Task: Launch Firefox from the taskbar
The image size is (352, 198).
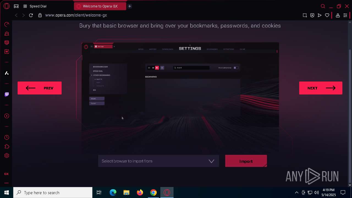Action: 140,193
